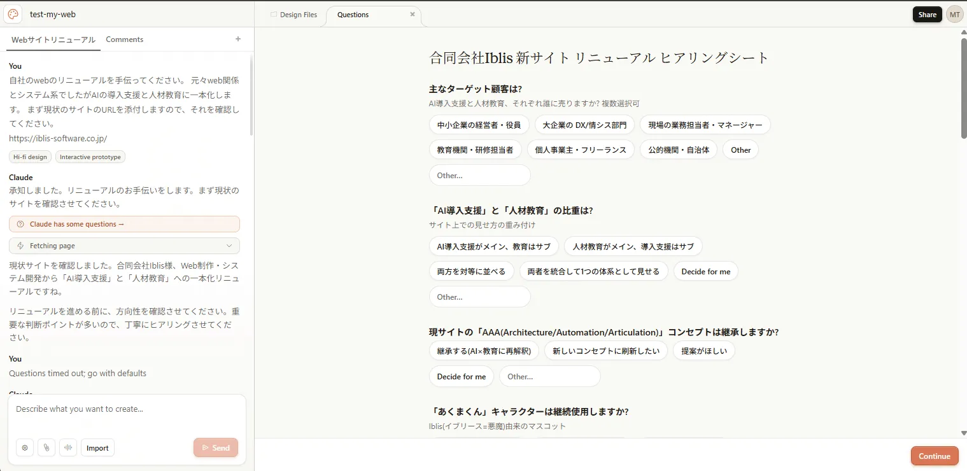Open the Comments tab
The image size is (967, 471).
point(125,39)
